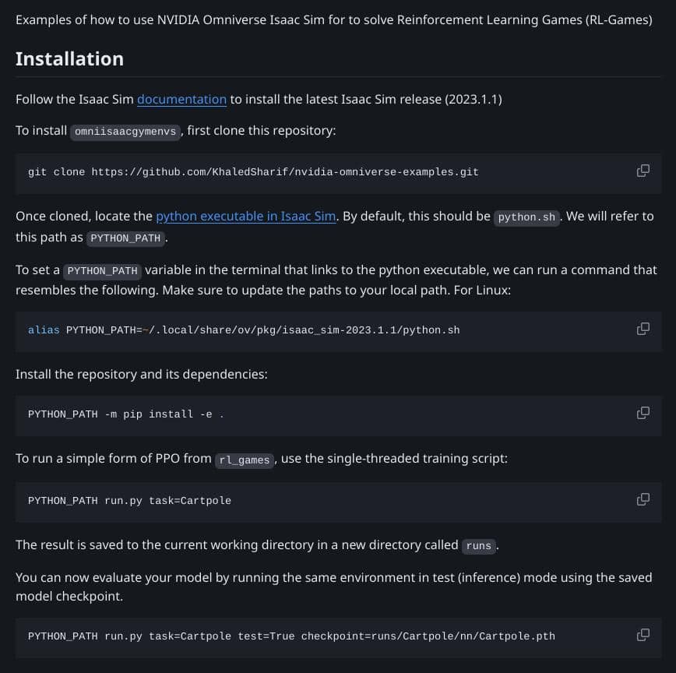Click PYTHON_PATH code after 'To set a'
The width and height of the screenshot is (676, 673).
(102, 271)
